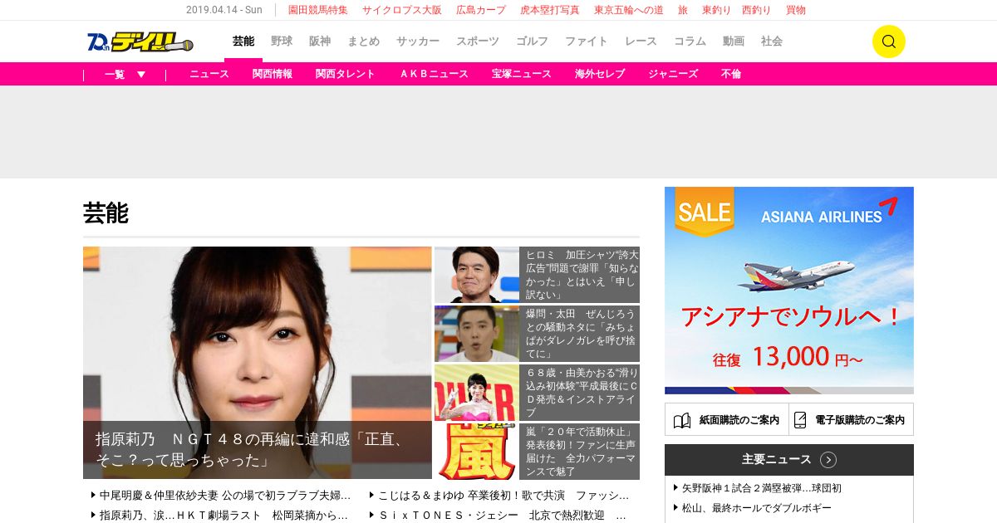Go to the 動画 tab
997x523 pixels.
[734, 42]
